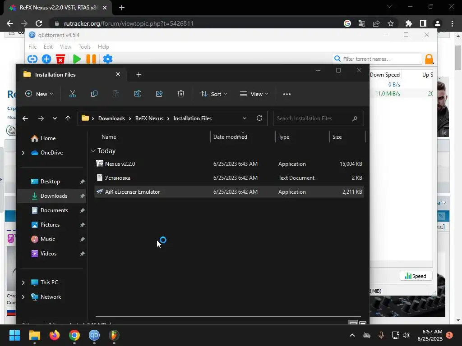462x346 pixels.
Task: Click the Filter torrent names field
Action: pyautogui.click(x=378, y=59)
